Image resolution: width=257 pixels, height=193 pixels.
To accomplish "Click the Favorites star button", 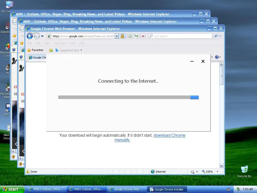I will pyautogui.click(x=35, y=50).
